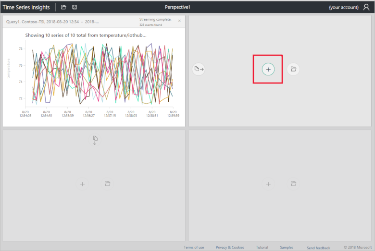Image resolution: width=375 pixels, height=251 pixels.
Task: Add a new query in the bottom-right tile
Action: click(268, 184)
